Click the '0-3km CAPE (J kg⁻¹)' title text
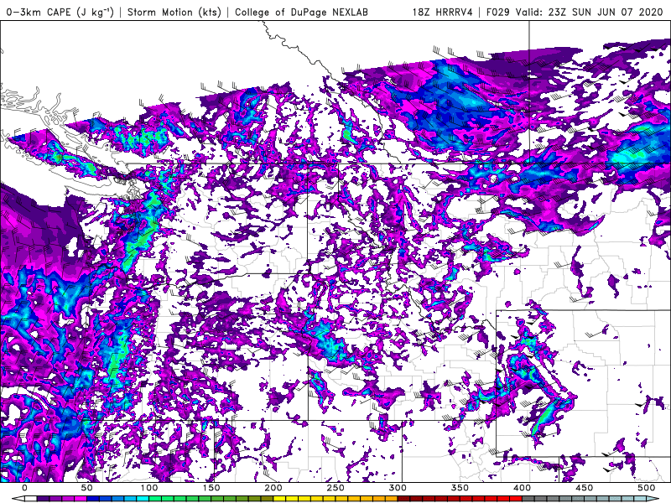This screenshot has height=503, width=671. click(60, 12)
